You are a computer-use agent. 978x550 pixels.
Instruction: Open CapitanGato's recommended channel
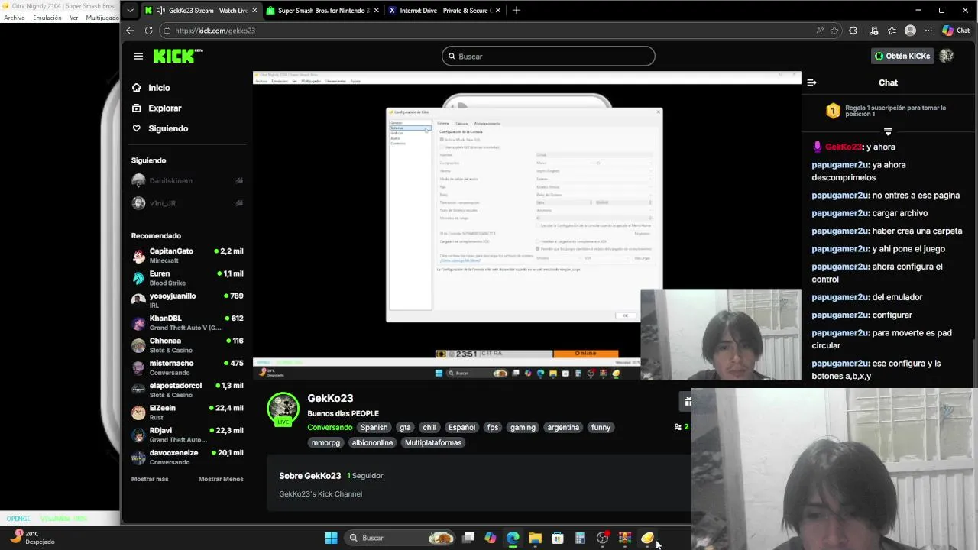[187, 255]
